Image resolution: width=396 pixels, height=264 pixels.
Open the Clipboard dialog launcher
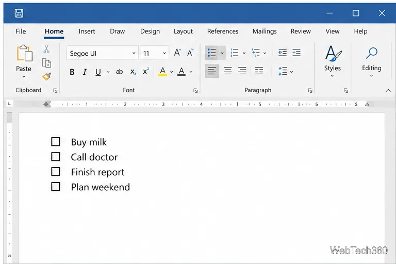tap(55, 91)
